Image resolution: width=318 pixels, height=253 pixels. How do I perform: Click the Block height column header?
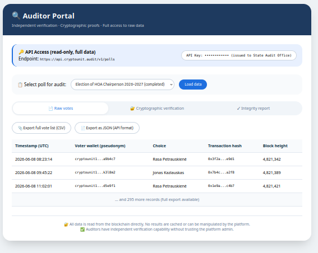(275, 146)
